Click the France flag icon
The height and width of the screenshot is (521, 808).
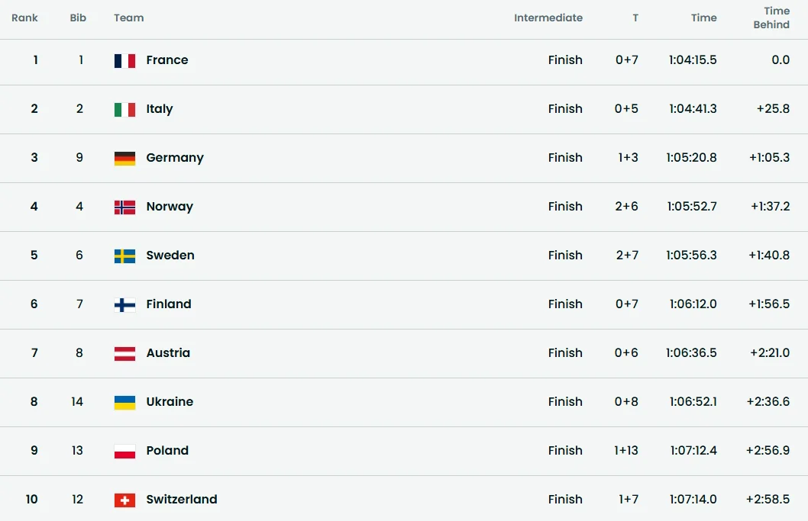pyautogui.click(x=124, y=60)
